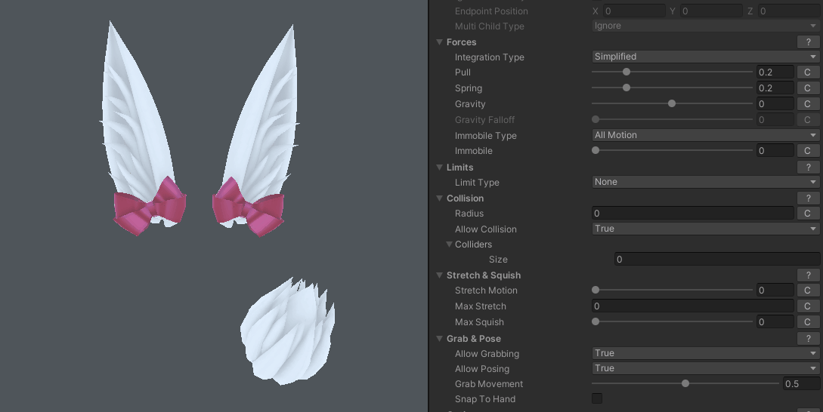Toggle curve button for Radius

[x=807, y=214]
